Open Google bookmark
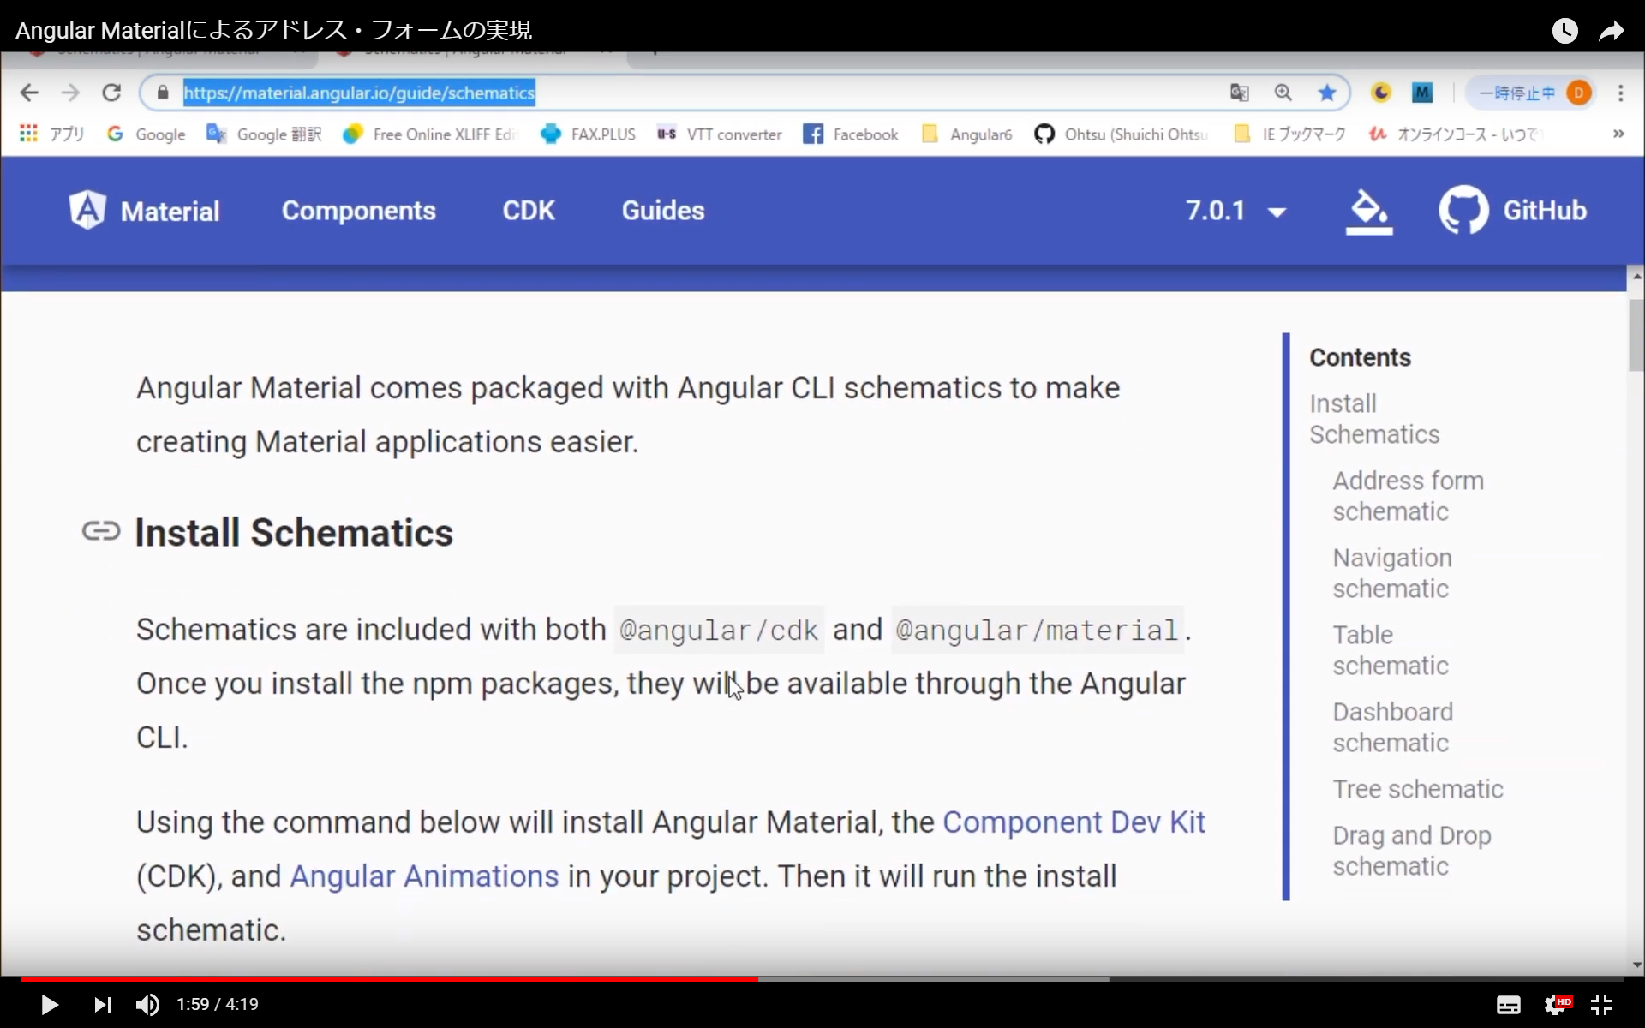This screenshot has height=1028, width=1645. point(146,134)
